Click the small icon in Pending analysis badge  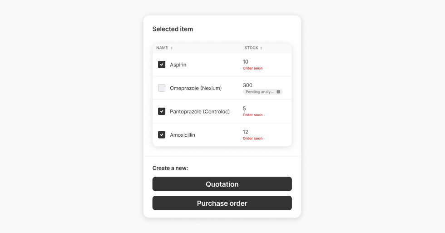tap(278, 92)
